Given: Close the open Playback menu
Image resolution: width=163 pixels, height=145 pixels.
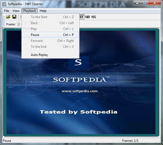Looking at the screenshot, I should tap(29, 11).
